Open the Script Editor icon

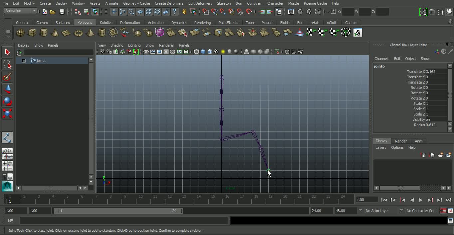pos(450,221)
